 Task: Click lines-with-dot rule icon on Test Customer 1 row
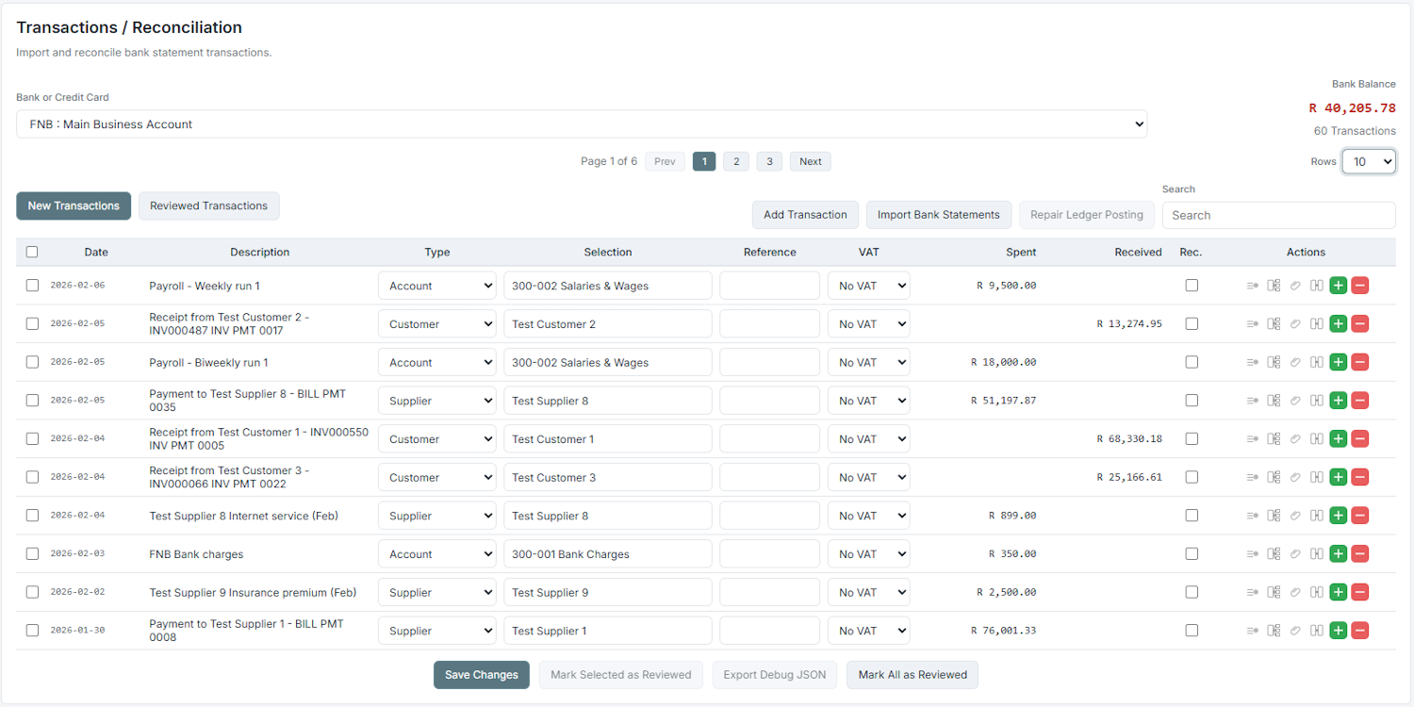click(x=1252, y=439)
